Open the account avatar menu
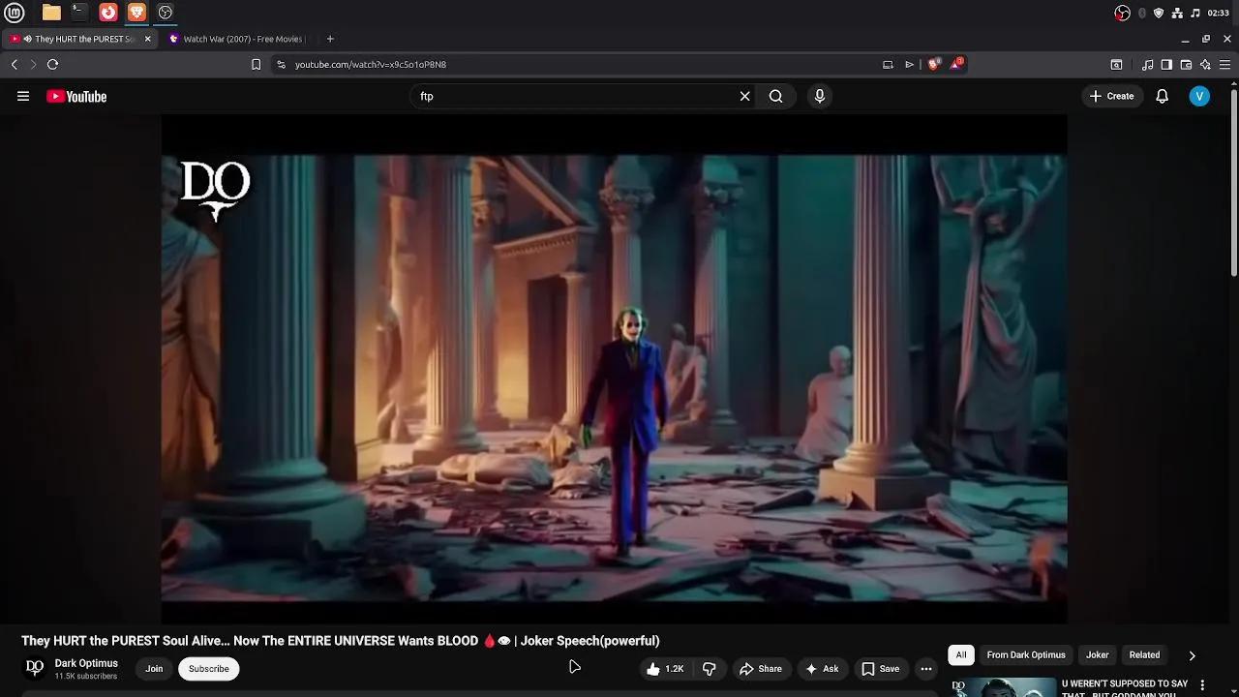1239x697 pixels. tap(1199, 96)
